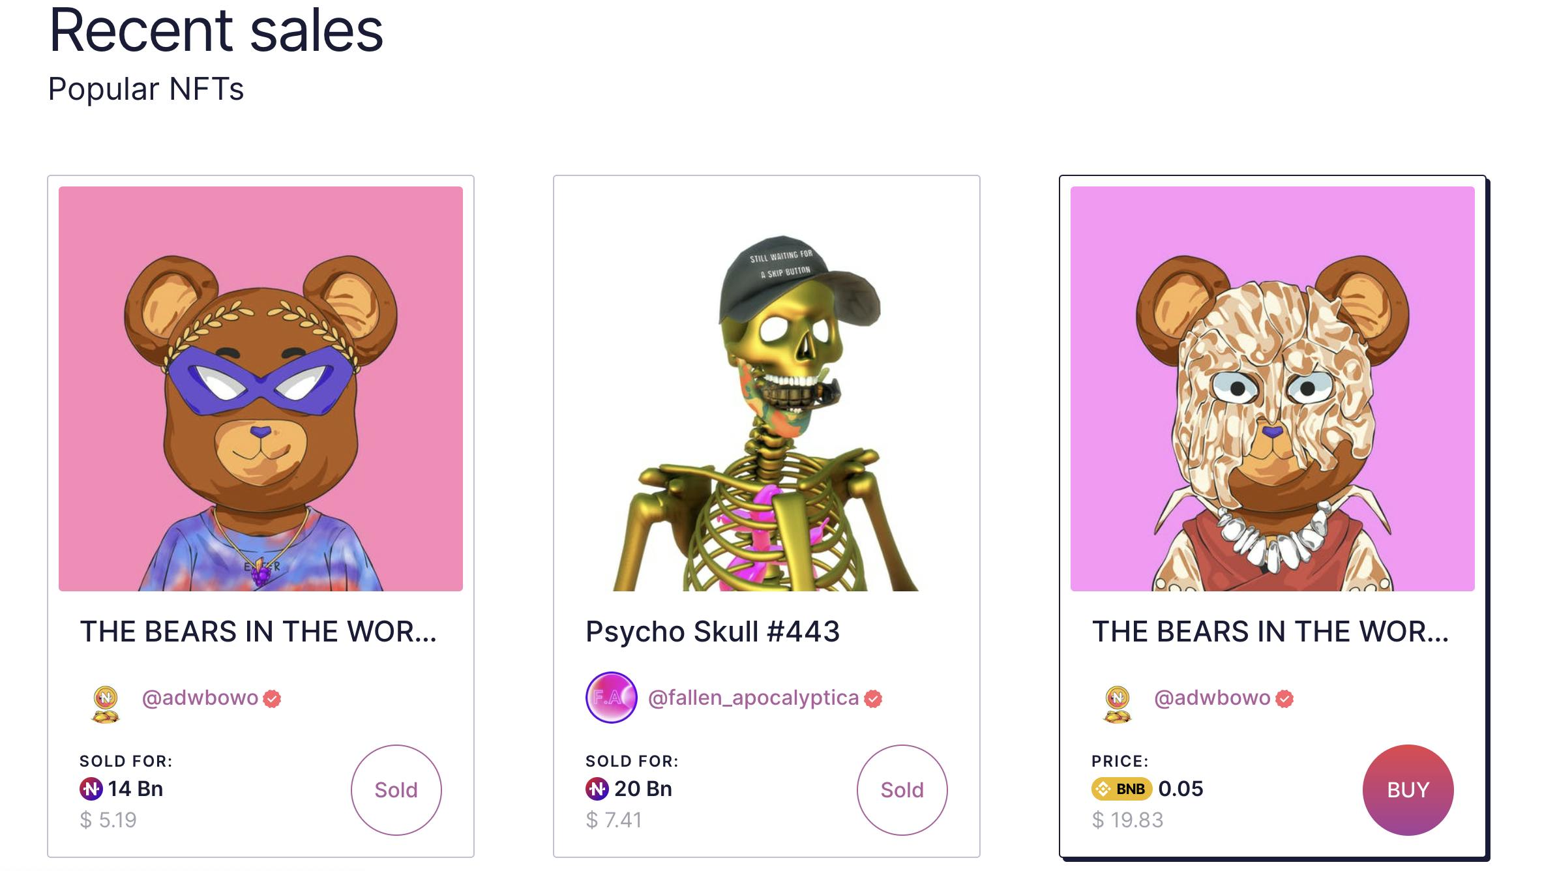Image resolution: width=1557 pixels, height=871 pixels.
Task: Open @adwbowo profile on the BUY card
Action: click(1212, 698)
